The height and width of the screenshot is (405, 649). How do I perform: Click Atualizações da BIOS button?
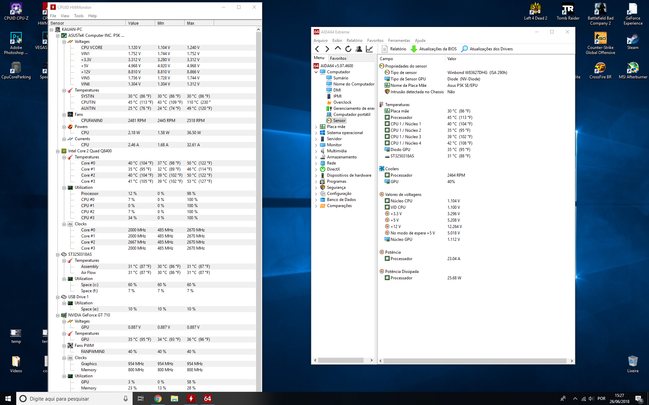click(x=434, y=49)
